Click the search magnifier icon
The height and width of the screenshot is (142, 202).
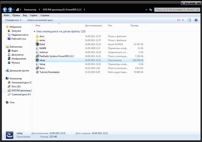[x=198, y=10]
